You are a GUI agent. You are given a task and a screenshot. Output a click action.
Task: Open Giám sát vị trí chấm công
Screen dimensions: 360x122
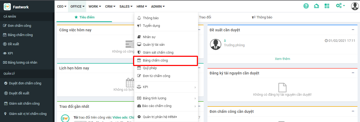[28, 114]
